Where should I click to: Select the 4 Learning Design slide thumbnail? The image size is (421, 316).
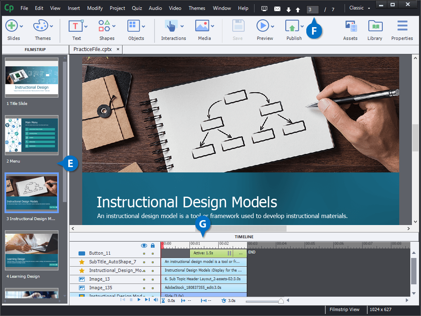click(32, 250)
